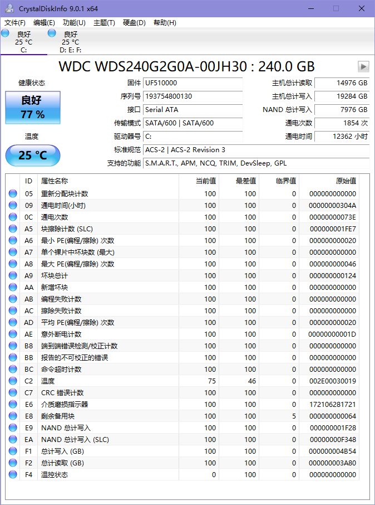Select the C: disk tab
The width and height of the screenshot is (375, 505).
23,42
